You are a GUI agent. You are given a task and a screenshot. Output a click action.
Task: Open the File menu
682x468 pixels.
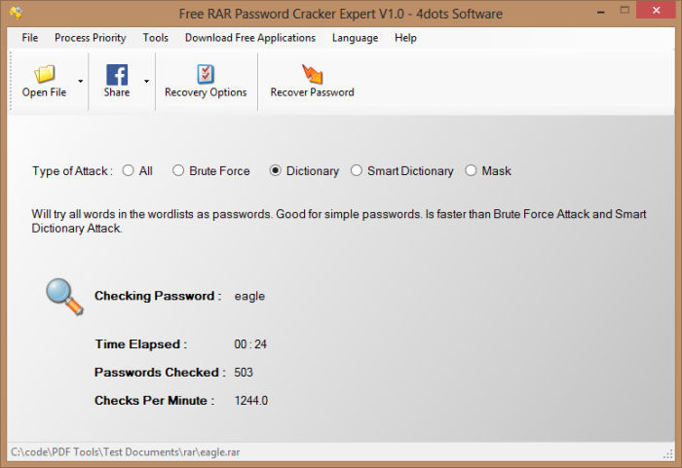(x=30, y=38)
